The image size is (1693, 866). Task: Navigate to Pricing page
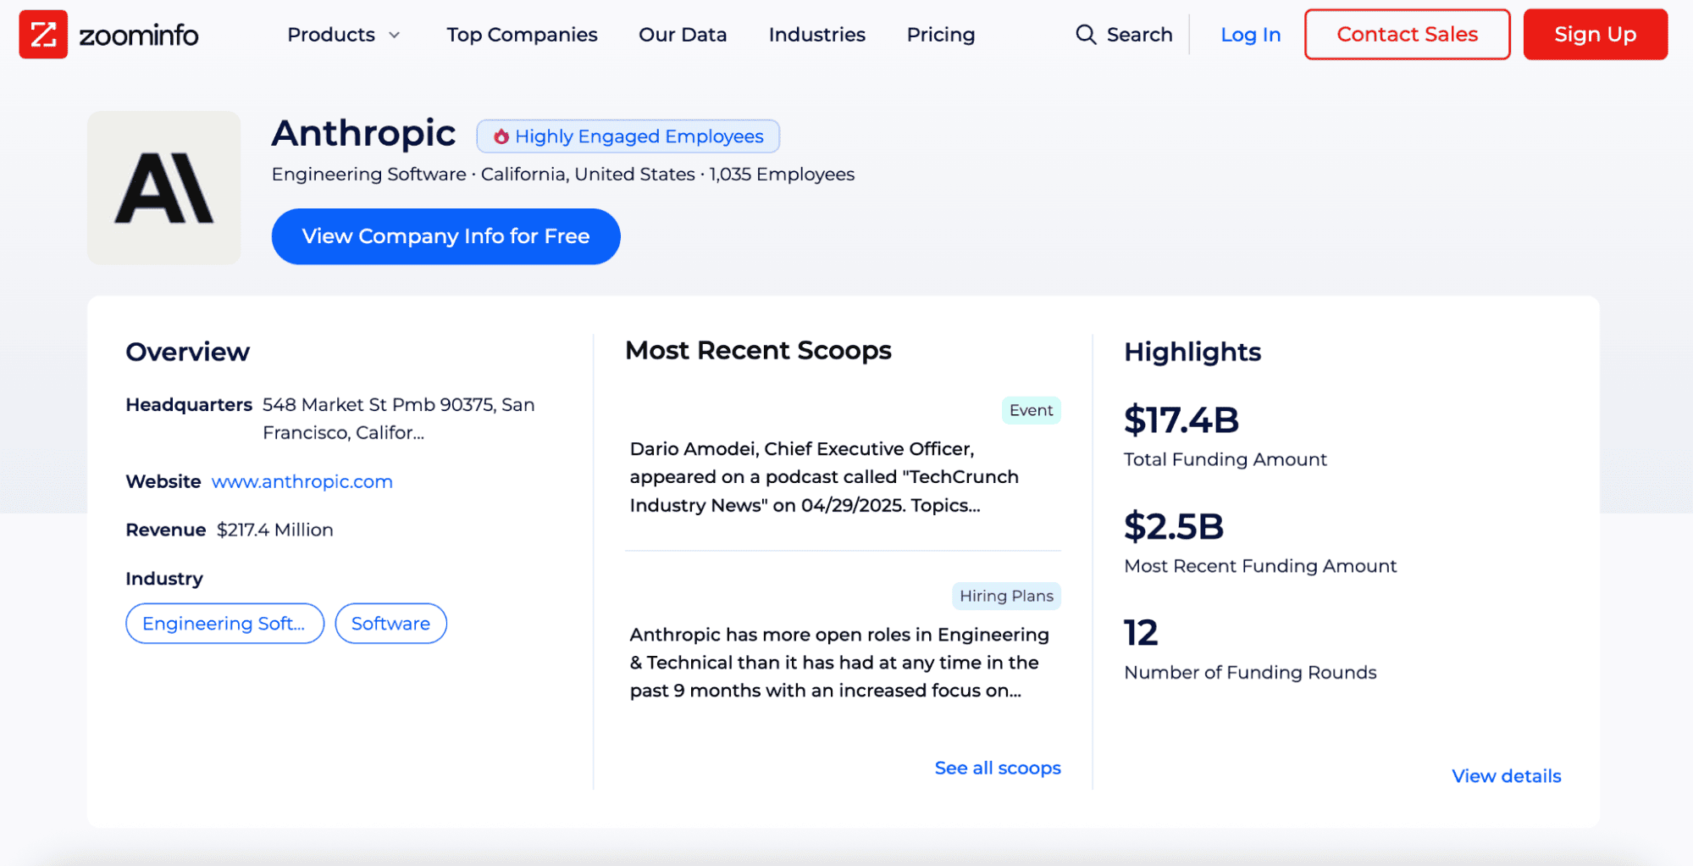click(x=940, y=35)
